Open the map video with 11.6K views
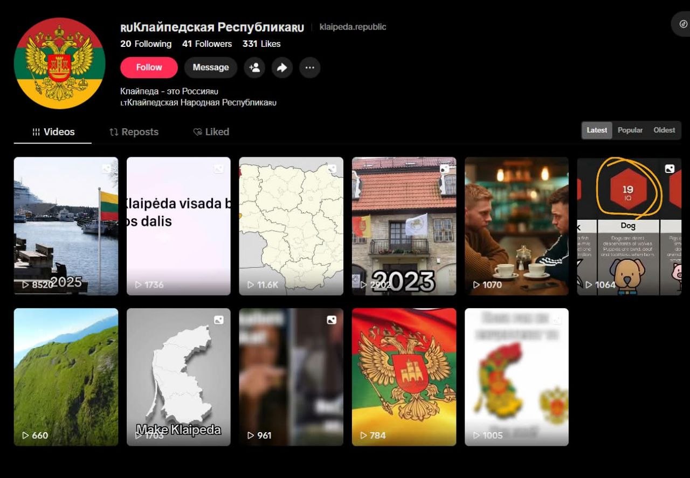The width and height of the screenshot is (690, 478). pos(291,226)
